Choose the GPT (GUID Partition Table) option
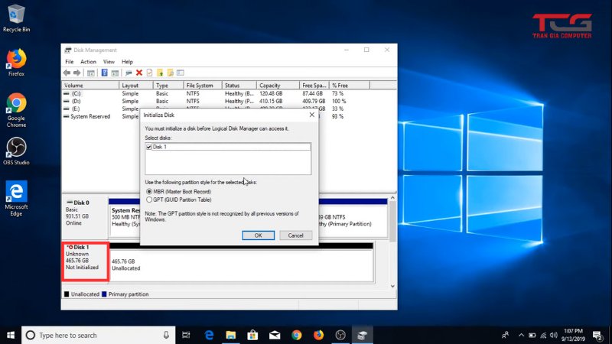 point(149,199)
